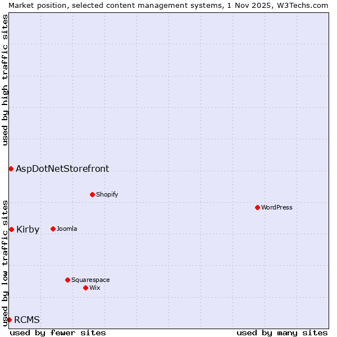This screenshot has width=337, height=337.
Task: Click the chart title mentioning W3Techs.com
Action: click(168, 5)
